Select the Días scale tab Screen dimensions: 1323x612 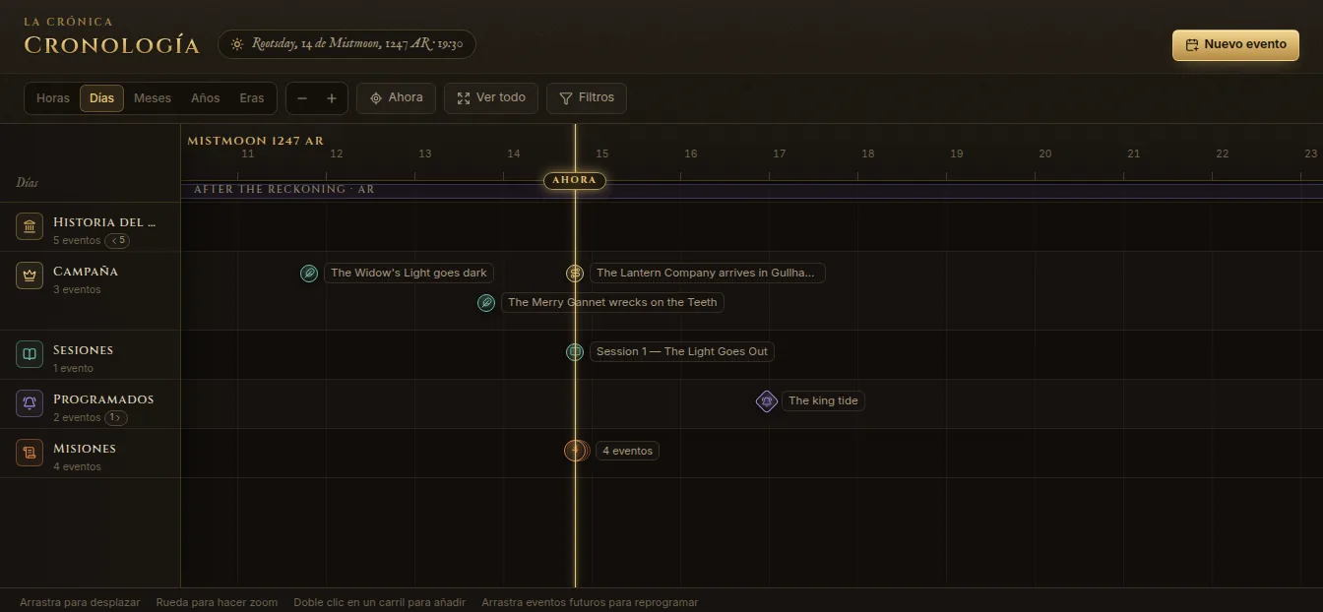coord(101,98)
